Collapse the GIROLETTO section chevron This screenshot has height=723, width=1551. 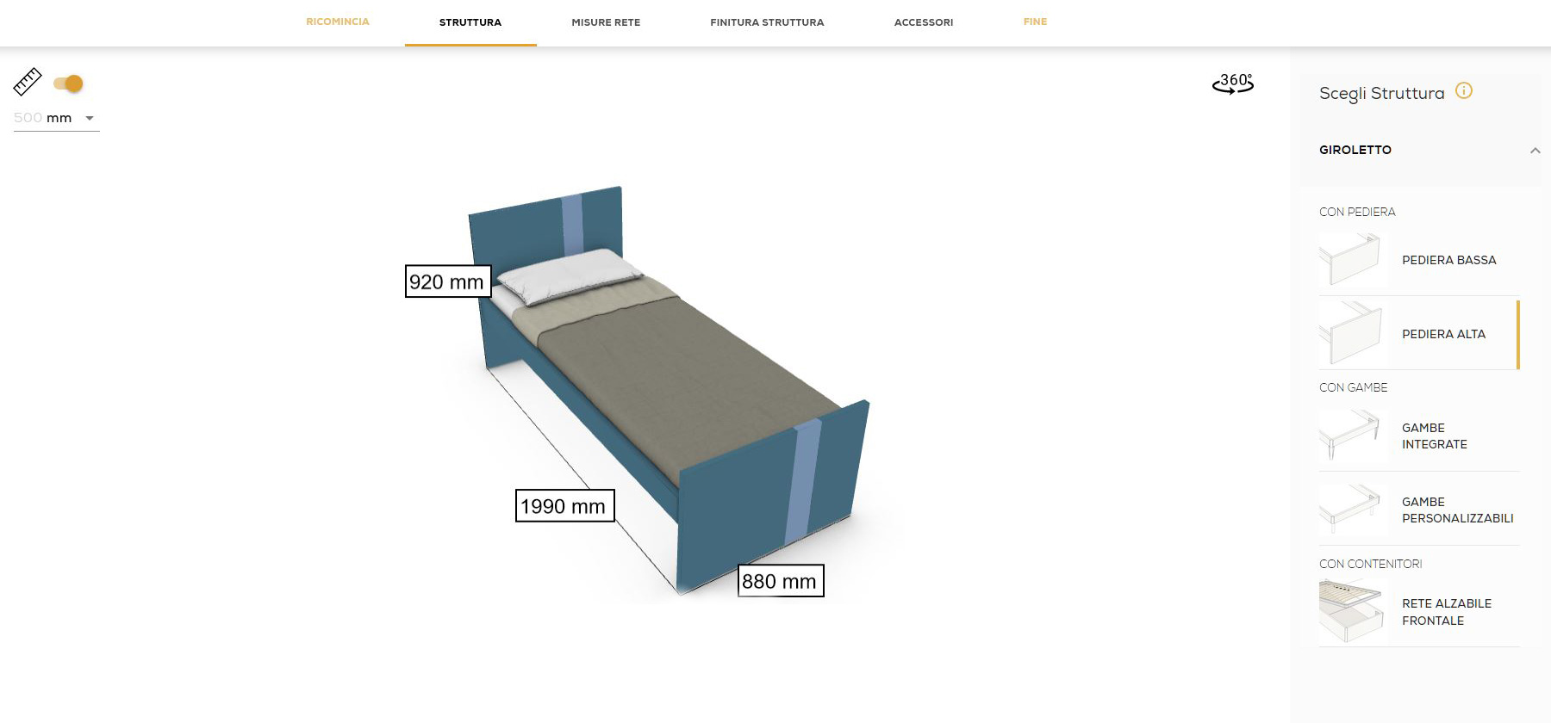pyautogui.click(x=1535, y=151)
